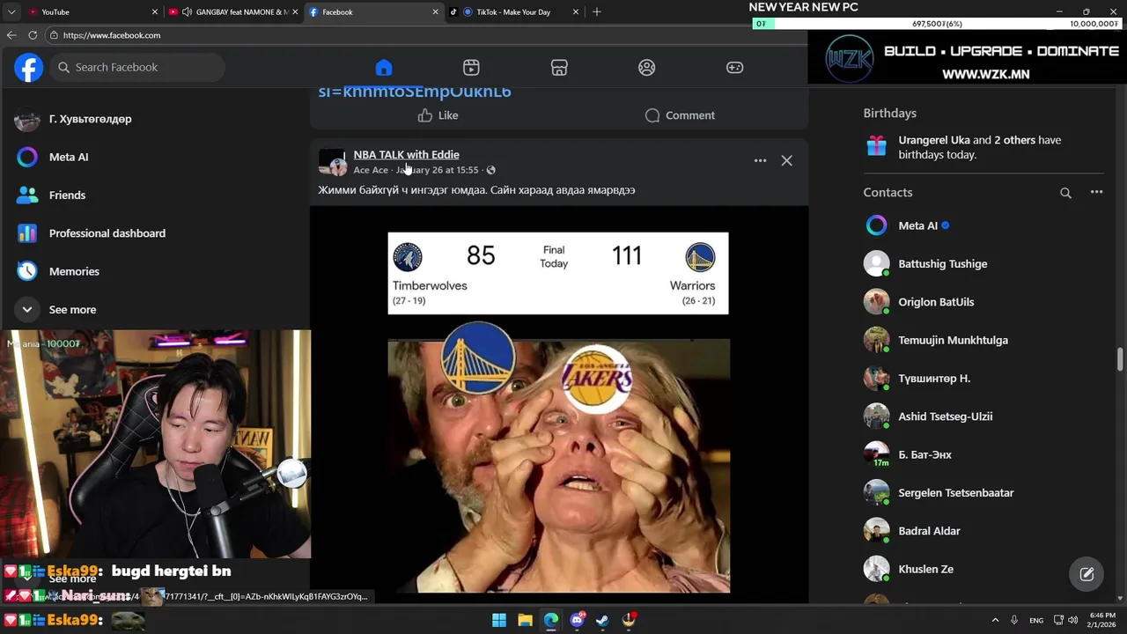
Task: Open Steam from taskbar
Action: pyautogui.click(x=602, y=620)
